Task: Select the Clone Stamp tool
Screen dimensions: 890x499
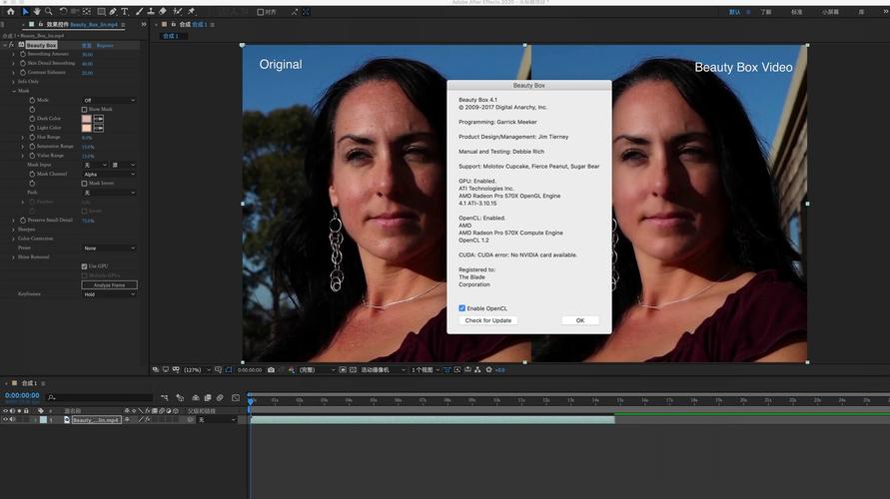Action: (x=151, y=11)
